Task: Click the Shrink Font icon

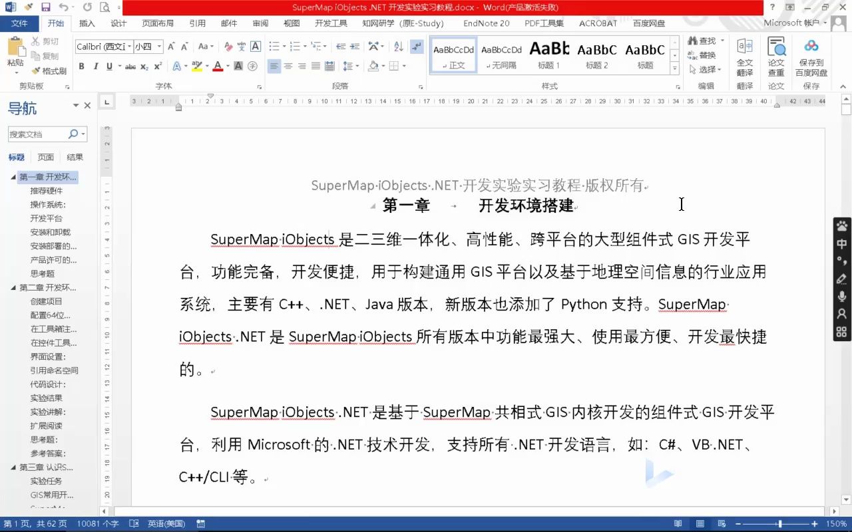Action: [x=185, y=47]
